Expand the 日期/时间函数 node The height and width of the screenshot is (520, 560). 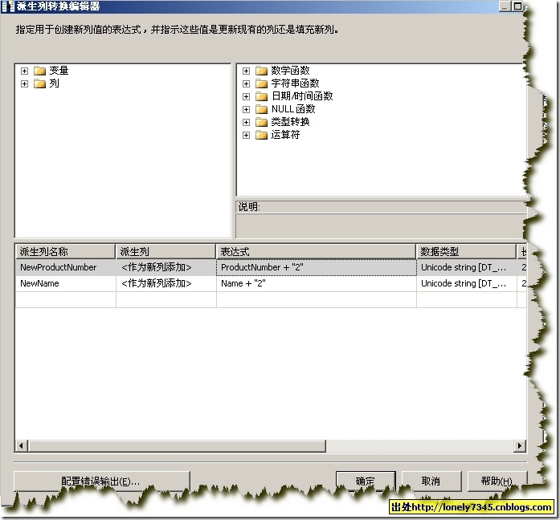246,96
